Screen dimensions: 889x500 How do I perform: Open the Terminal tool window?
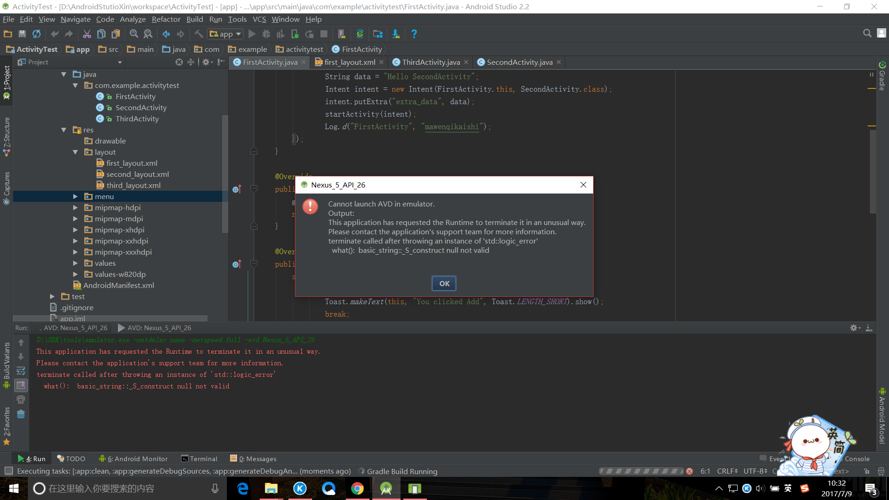pyautogui.click(x=199, y=458)
